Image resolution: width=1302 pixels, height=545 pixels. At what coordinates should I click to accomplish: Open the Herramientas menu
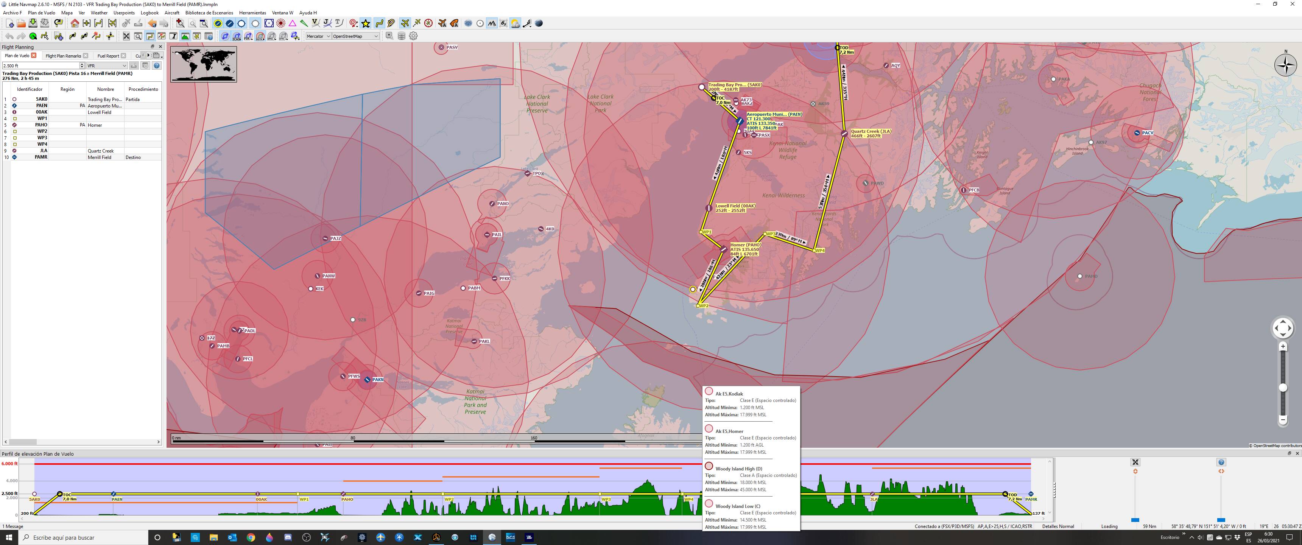tap(253, 12)
